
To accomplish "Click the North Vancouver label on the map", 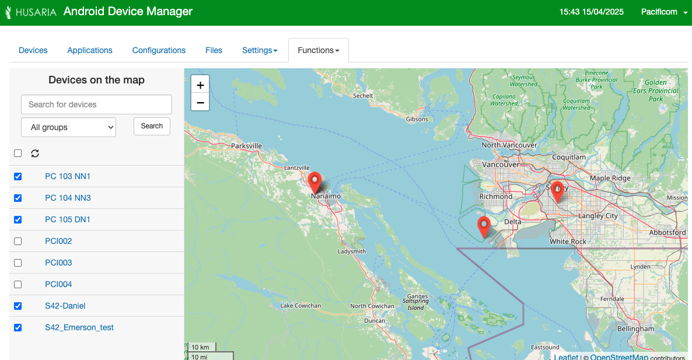I will point(509,145).
